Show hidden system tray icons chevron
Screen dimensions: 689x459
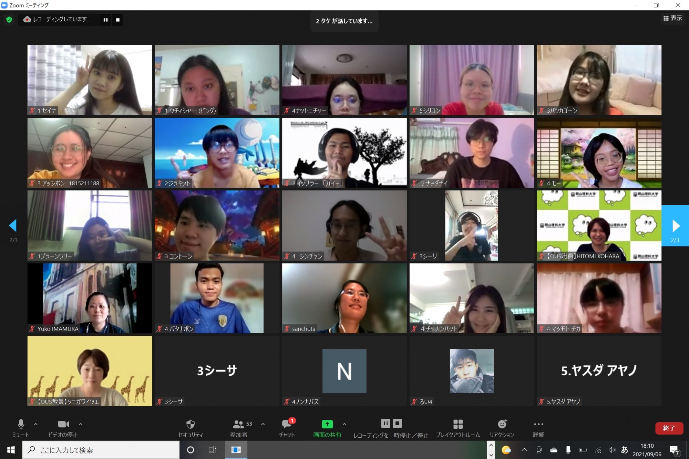point(524,450)
